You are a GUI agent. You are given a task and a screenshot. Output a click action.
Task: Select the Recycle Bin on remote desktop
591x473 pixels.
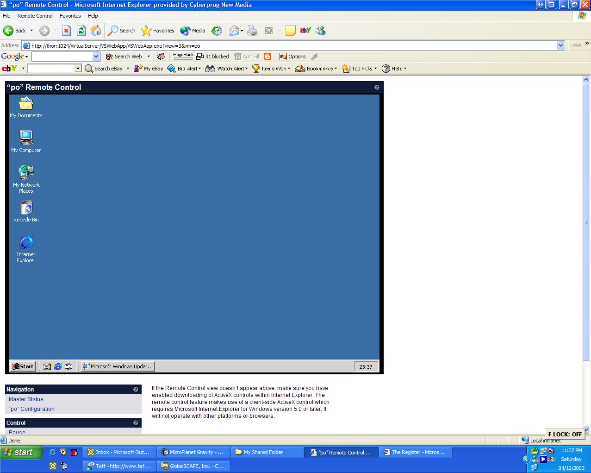26,211
